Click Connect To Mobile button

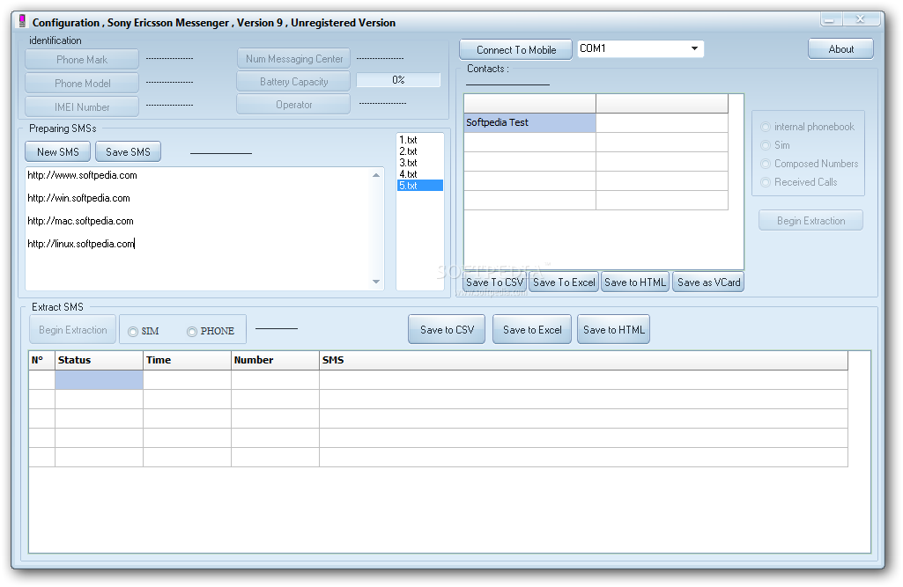click(x=515, y=49)
